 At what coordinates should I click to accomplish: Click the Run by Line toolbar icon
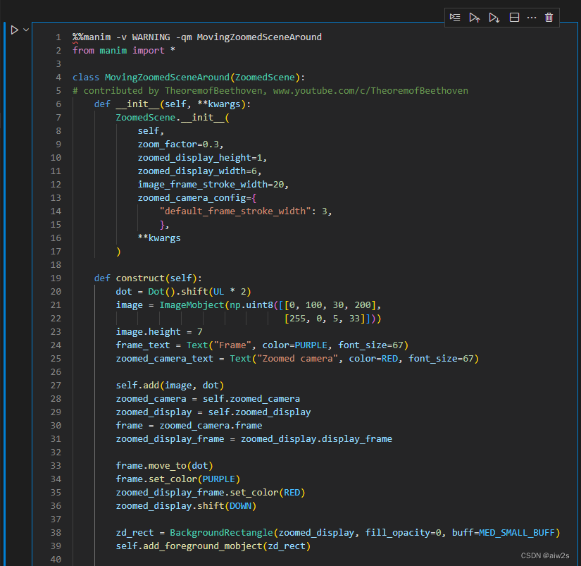tap(455, 18)
